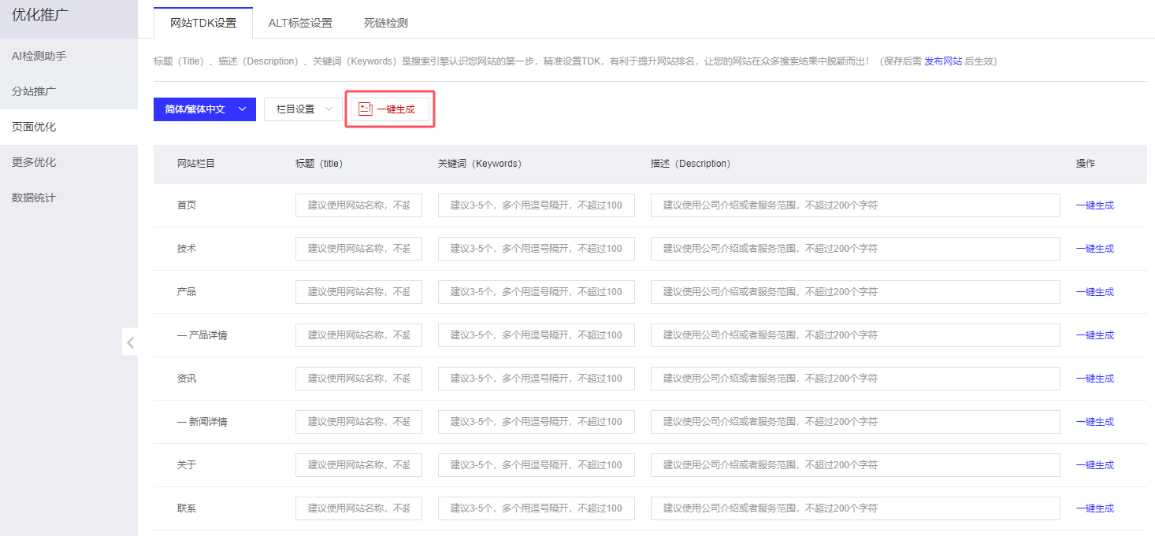Open the 栏目设置 dropdown
Image resolution: width=1155 pixels, height=536 pixels.
tap(302, 109)
